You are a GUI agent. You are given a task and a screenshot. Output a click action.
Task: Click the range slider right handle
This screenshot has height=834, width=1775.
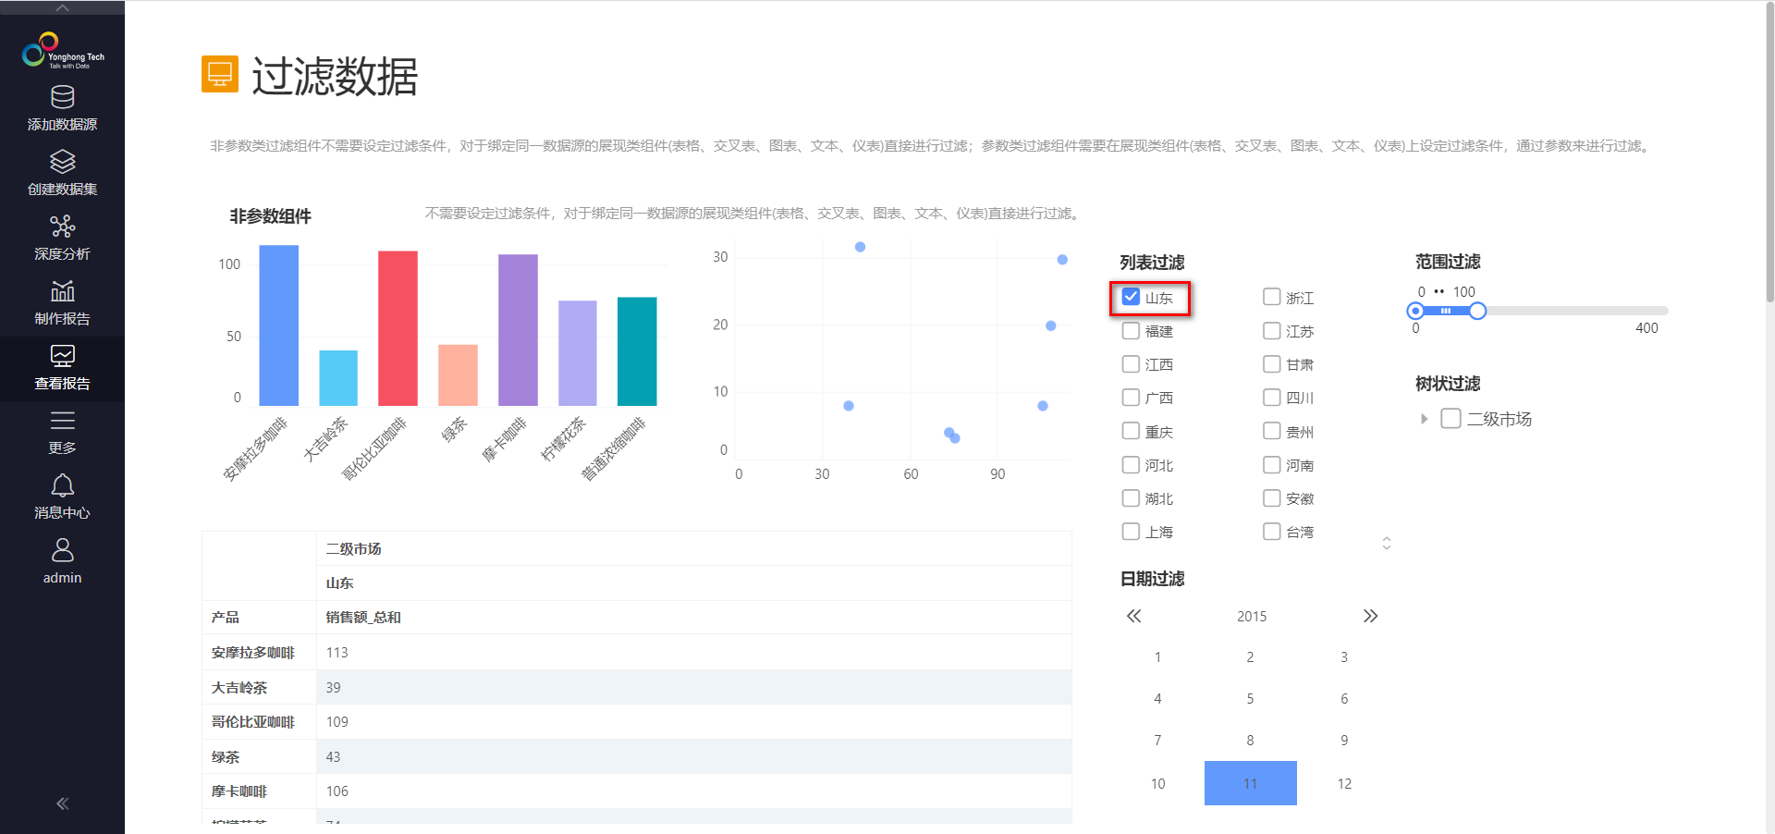(x=1477, y=311)
